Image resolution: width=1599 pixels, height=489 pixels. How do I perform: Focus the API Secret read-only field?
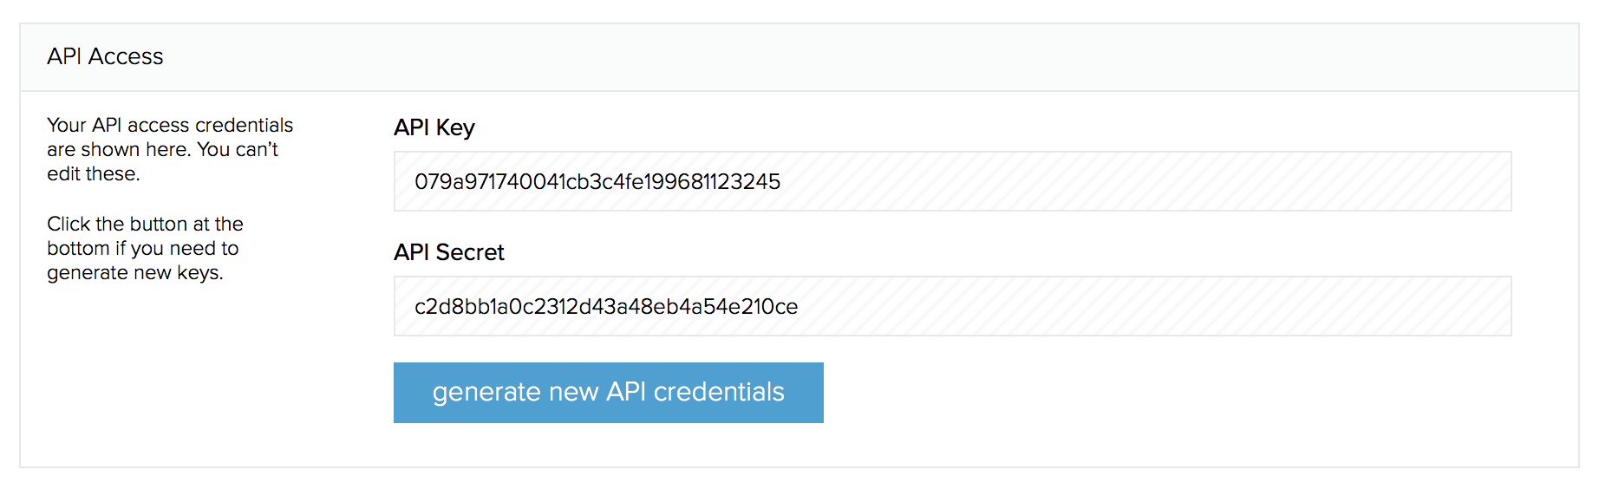pyautogui.click(x=952, y=306)
